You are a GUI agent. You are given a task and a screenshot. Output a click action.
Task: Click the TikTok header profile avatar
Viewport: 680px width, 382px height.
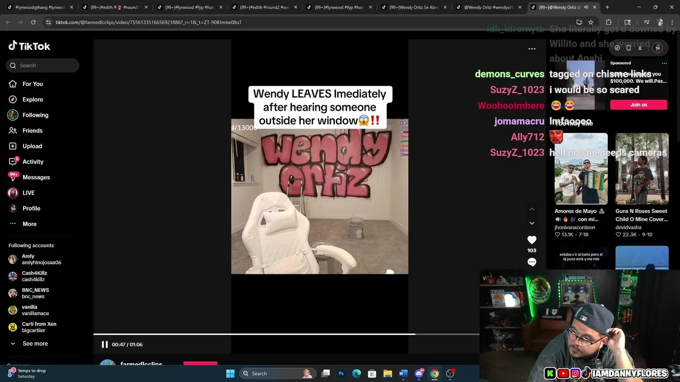(x=658, y=48)
